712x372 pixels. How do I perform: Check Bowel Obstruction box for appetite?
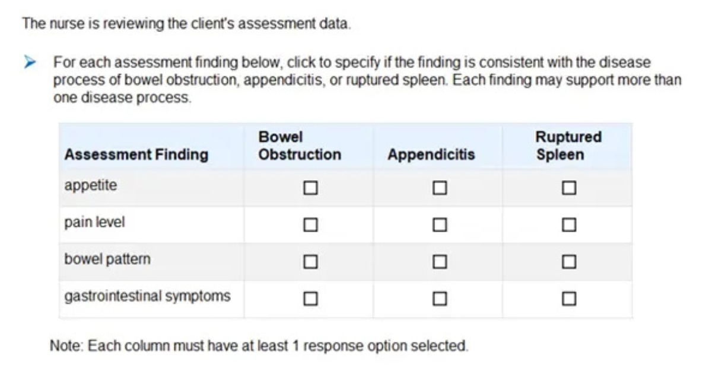[x=310, y=188]
